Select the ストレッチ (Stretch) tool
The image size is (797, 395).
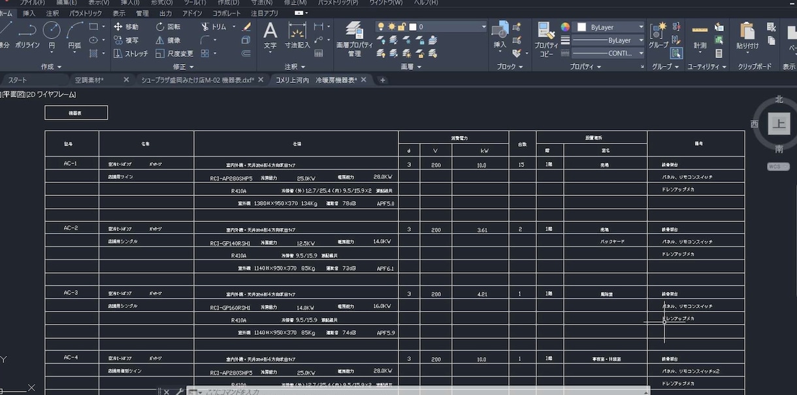click(131, 54)
